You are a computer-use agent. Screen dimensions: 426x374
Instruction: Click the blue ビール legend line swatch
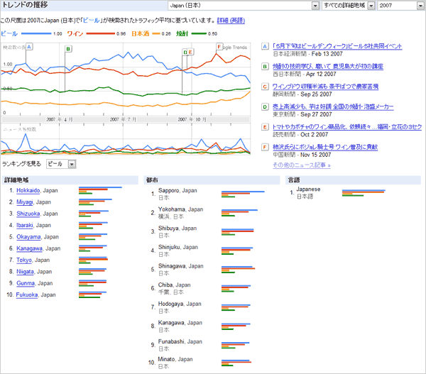click(x=36, y=33)
